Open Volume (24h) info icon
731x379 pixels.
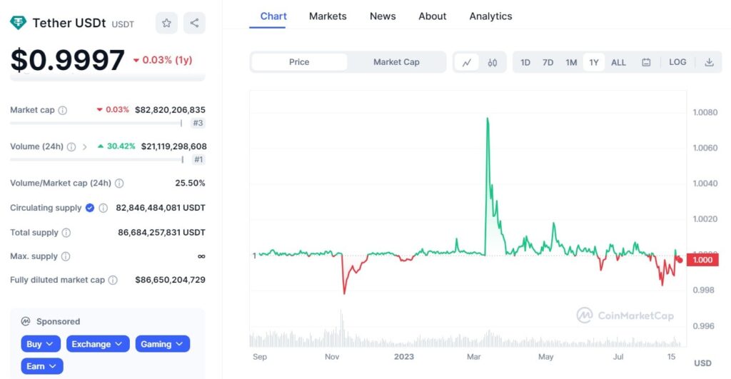[x=71, y=147]
